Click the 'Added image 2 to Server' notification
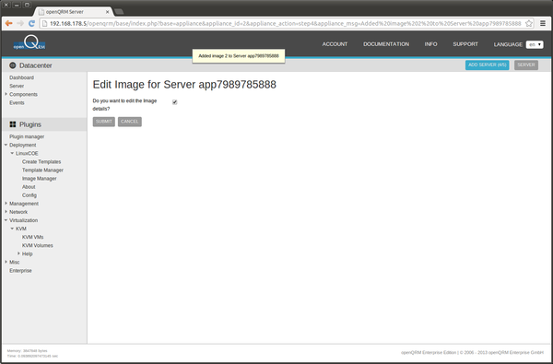Viewport: 553px width, 364px height. [x=239, y=56]
